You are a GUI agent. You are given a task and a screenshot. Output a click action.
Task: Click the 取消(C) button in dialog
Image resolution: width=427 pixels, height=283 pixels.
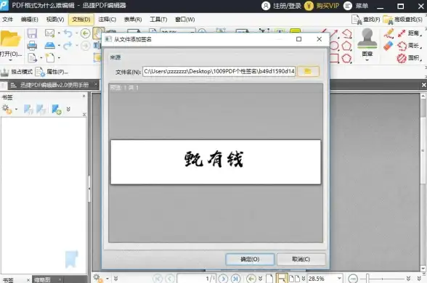click(301, 259)
